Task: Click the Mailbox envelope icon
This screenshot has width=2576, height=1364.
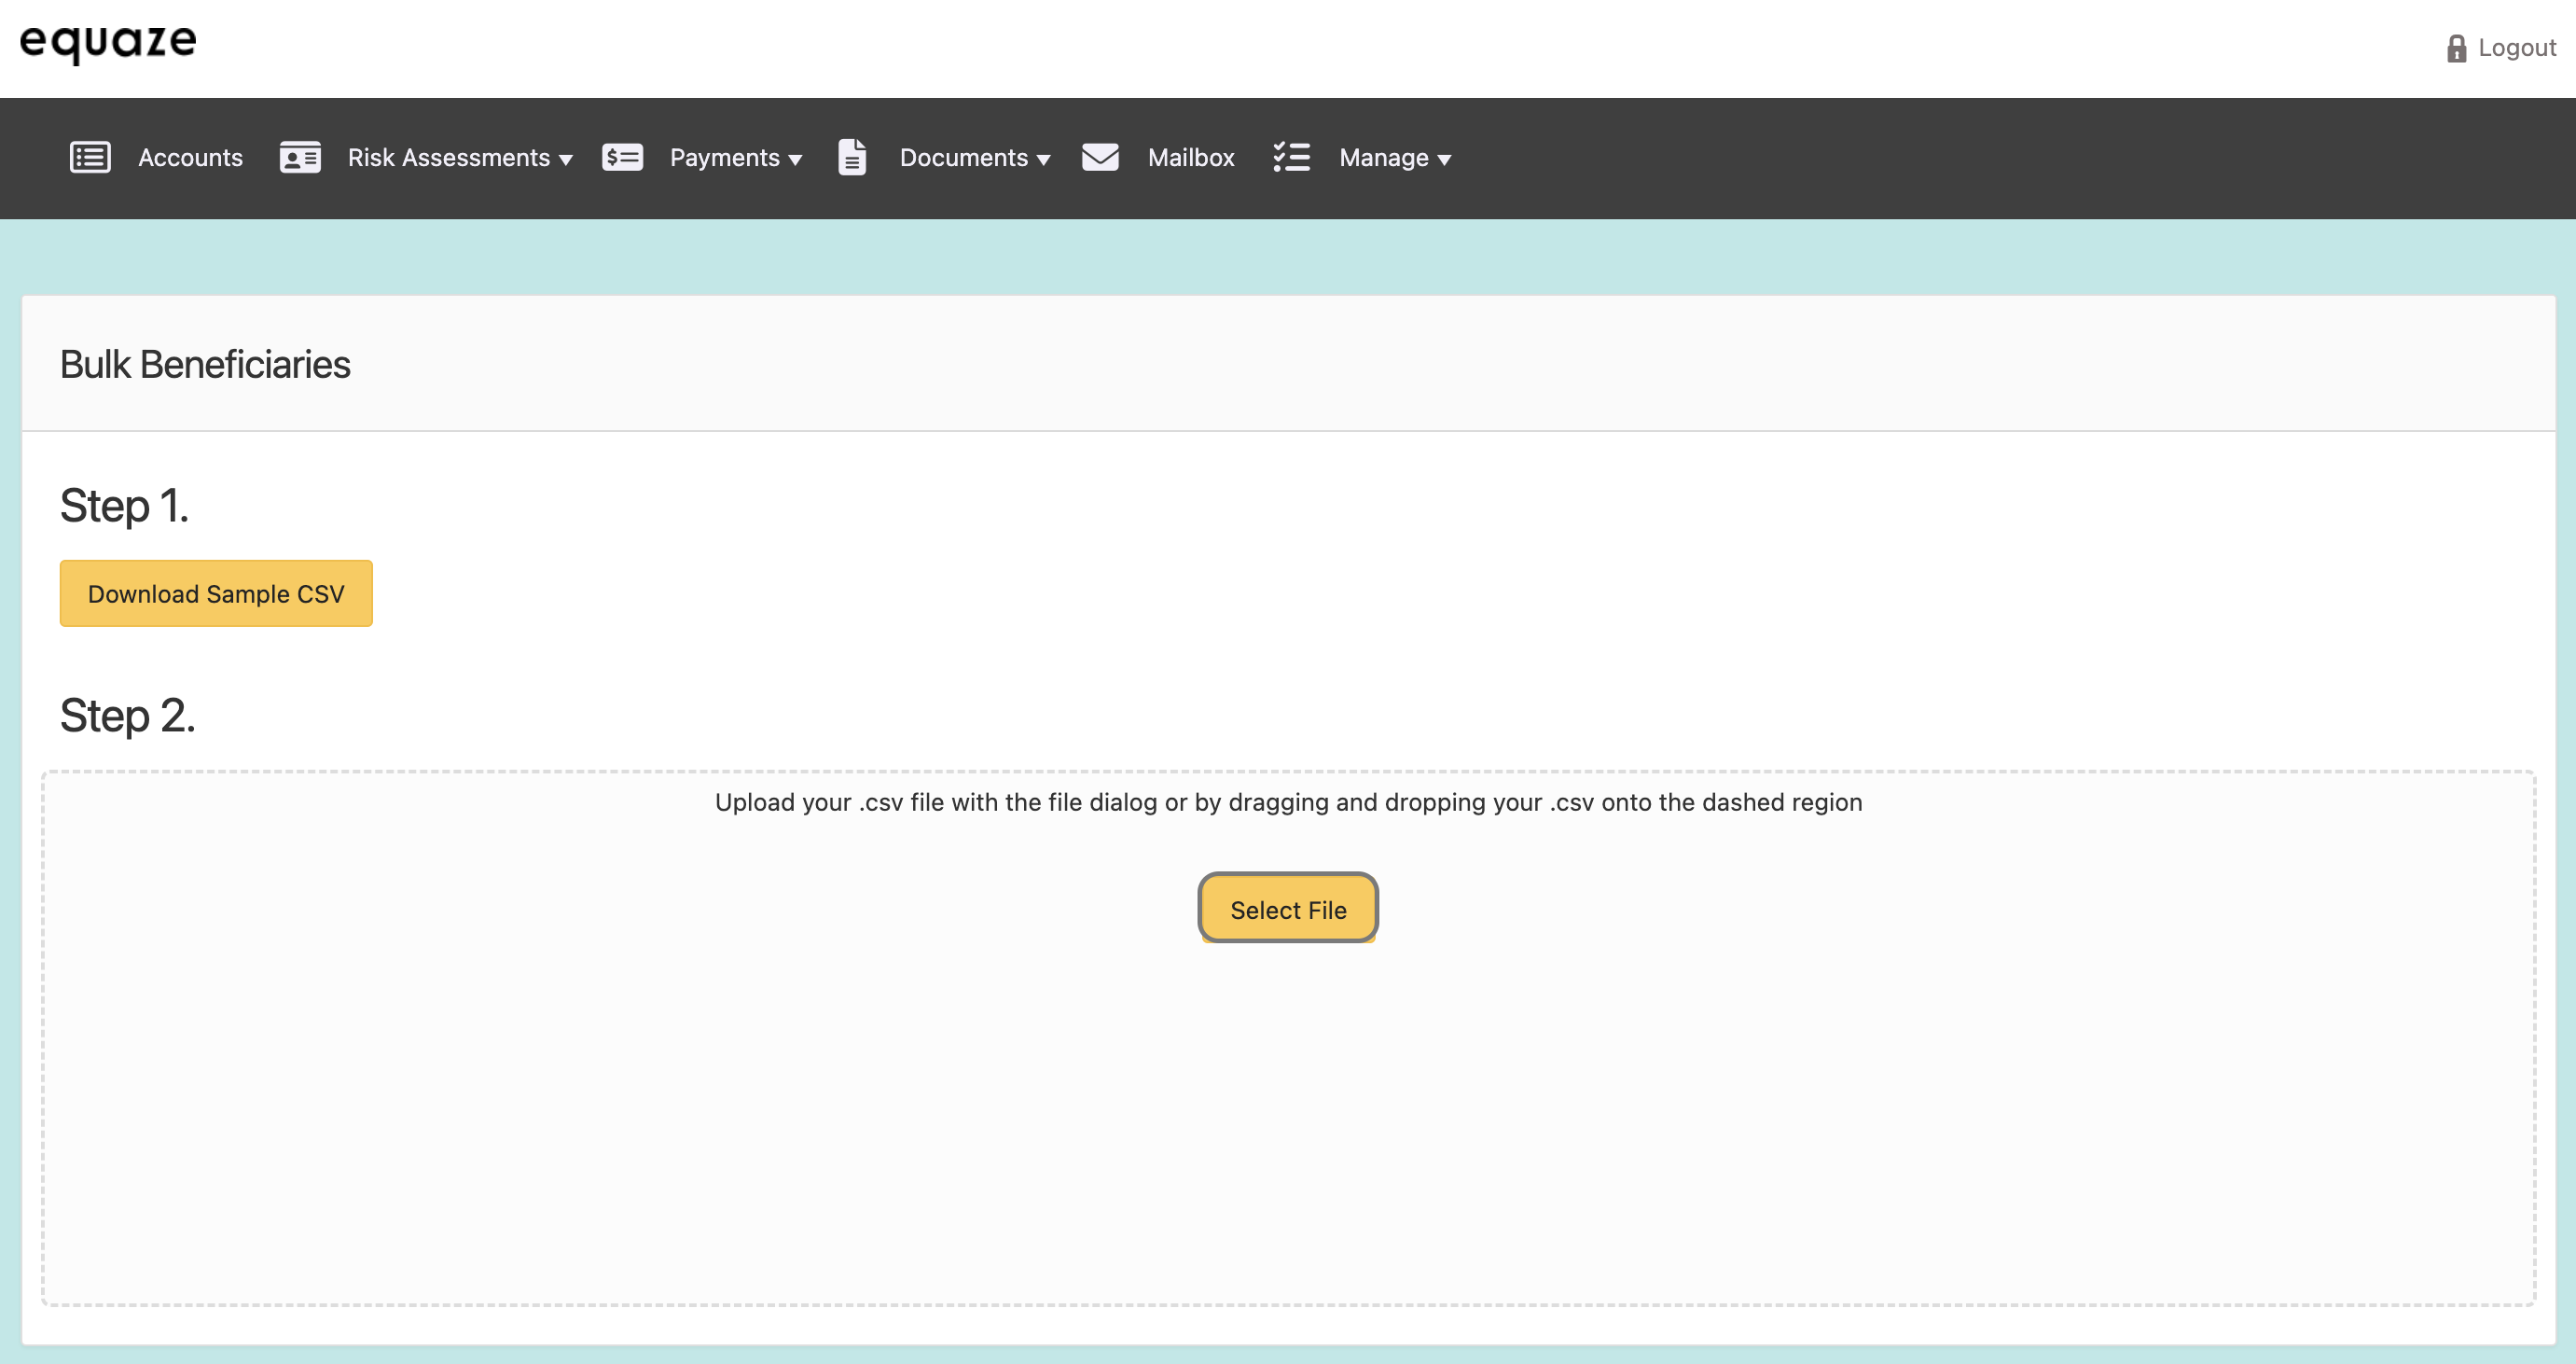Action: click(x=1100, y=157)
